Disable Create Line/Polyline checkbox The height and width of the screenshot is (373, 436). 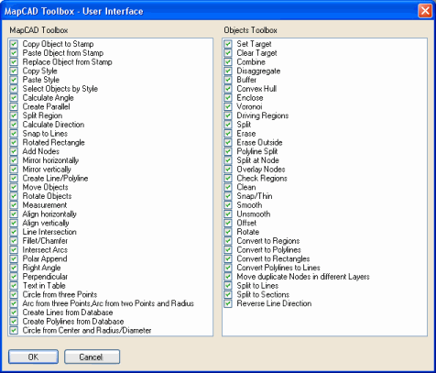point(14,178)
